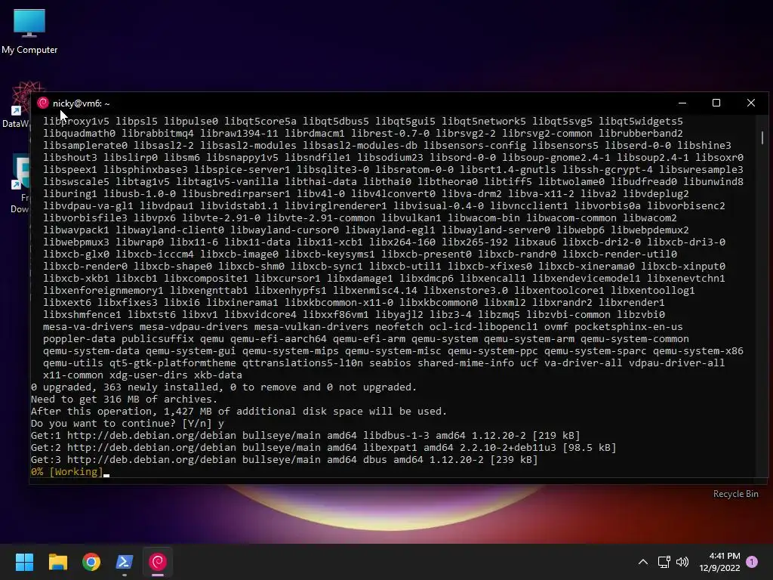
Task: Minimize the nicky@vm6 terminal window
Action: [682, 103]
